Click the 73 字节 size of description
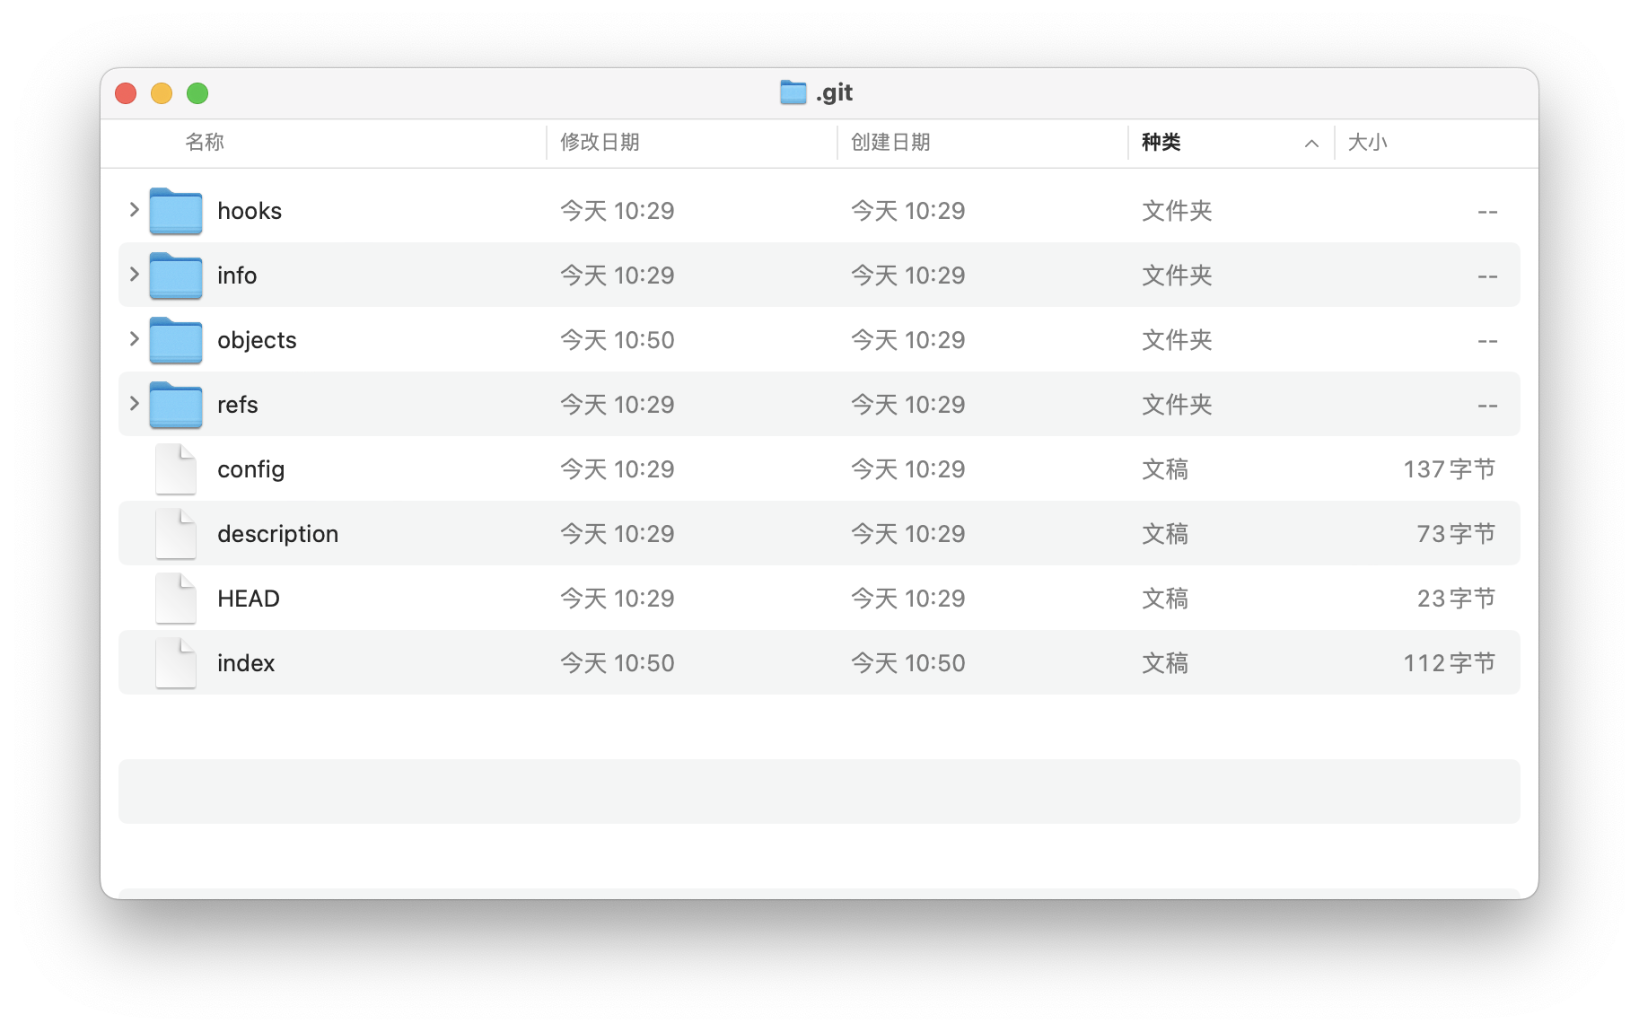This screenshot has height=1032, width=1639. [1455, 534]
